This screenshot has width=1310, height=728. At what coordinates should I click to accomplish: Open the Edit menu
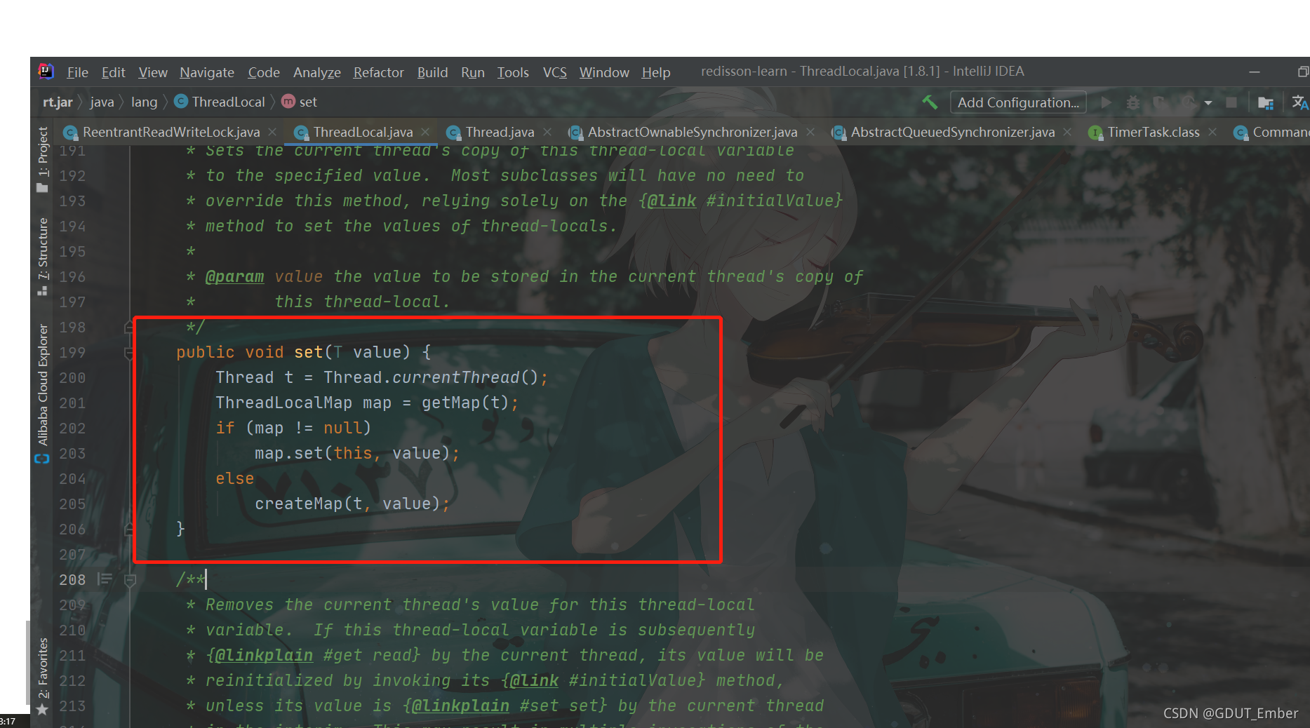(113, 72)
